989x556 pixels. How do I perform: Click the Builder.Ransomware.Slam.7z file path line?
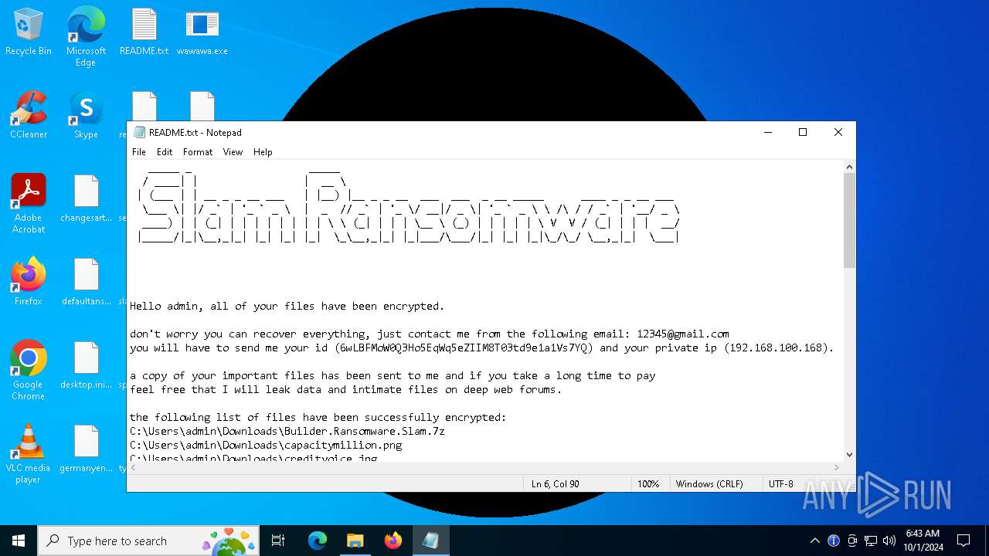(x=287, y=431)
